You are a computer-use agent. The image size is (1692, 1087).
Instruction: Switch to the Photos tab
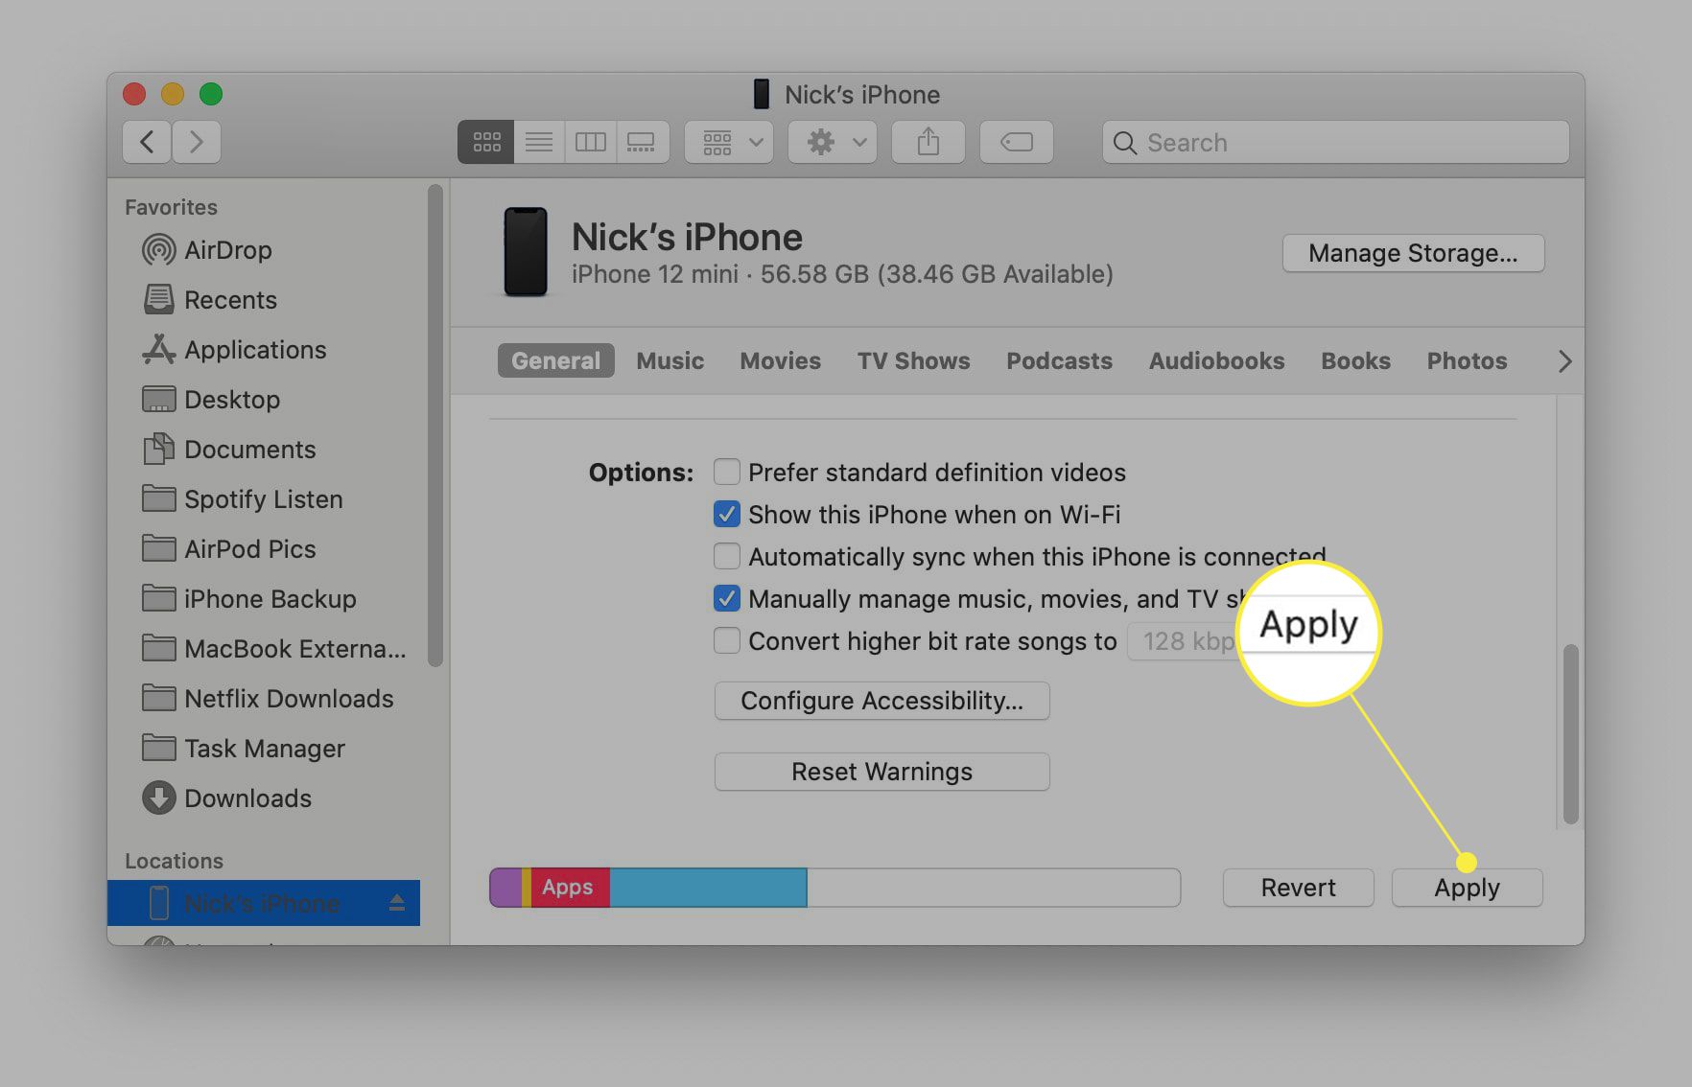1467,361
